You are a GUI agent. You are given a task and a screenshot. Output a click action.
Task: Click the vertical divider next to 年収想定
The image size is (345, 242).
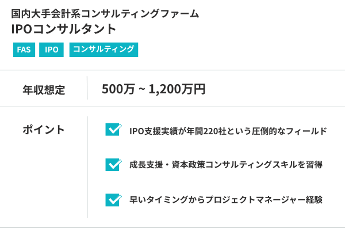coord(87,89)
